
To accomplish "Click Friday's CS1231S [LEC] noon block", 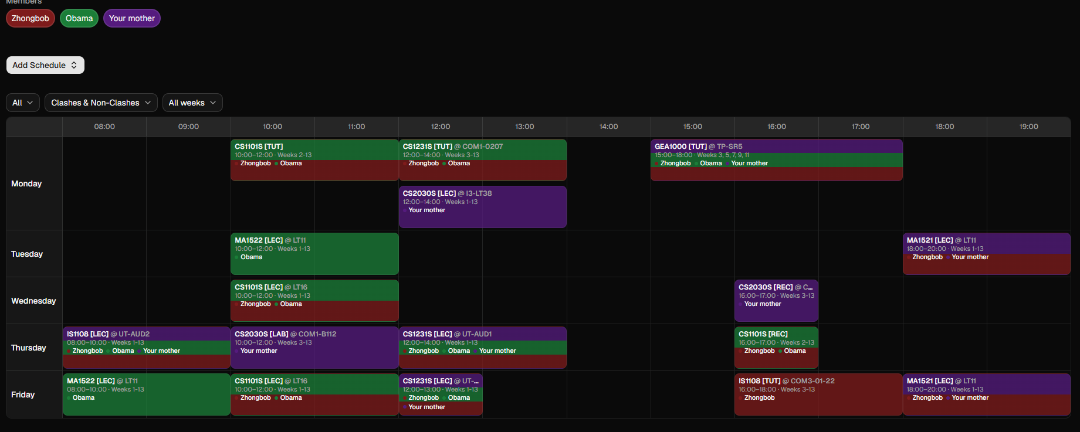I will click(x=441, y=394).
